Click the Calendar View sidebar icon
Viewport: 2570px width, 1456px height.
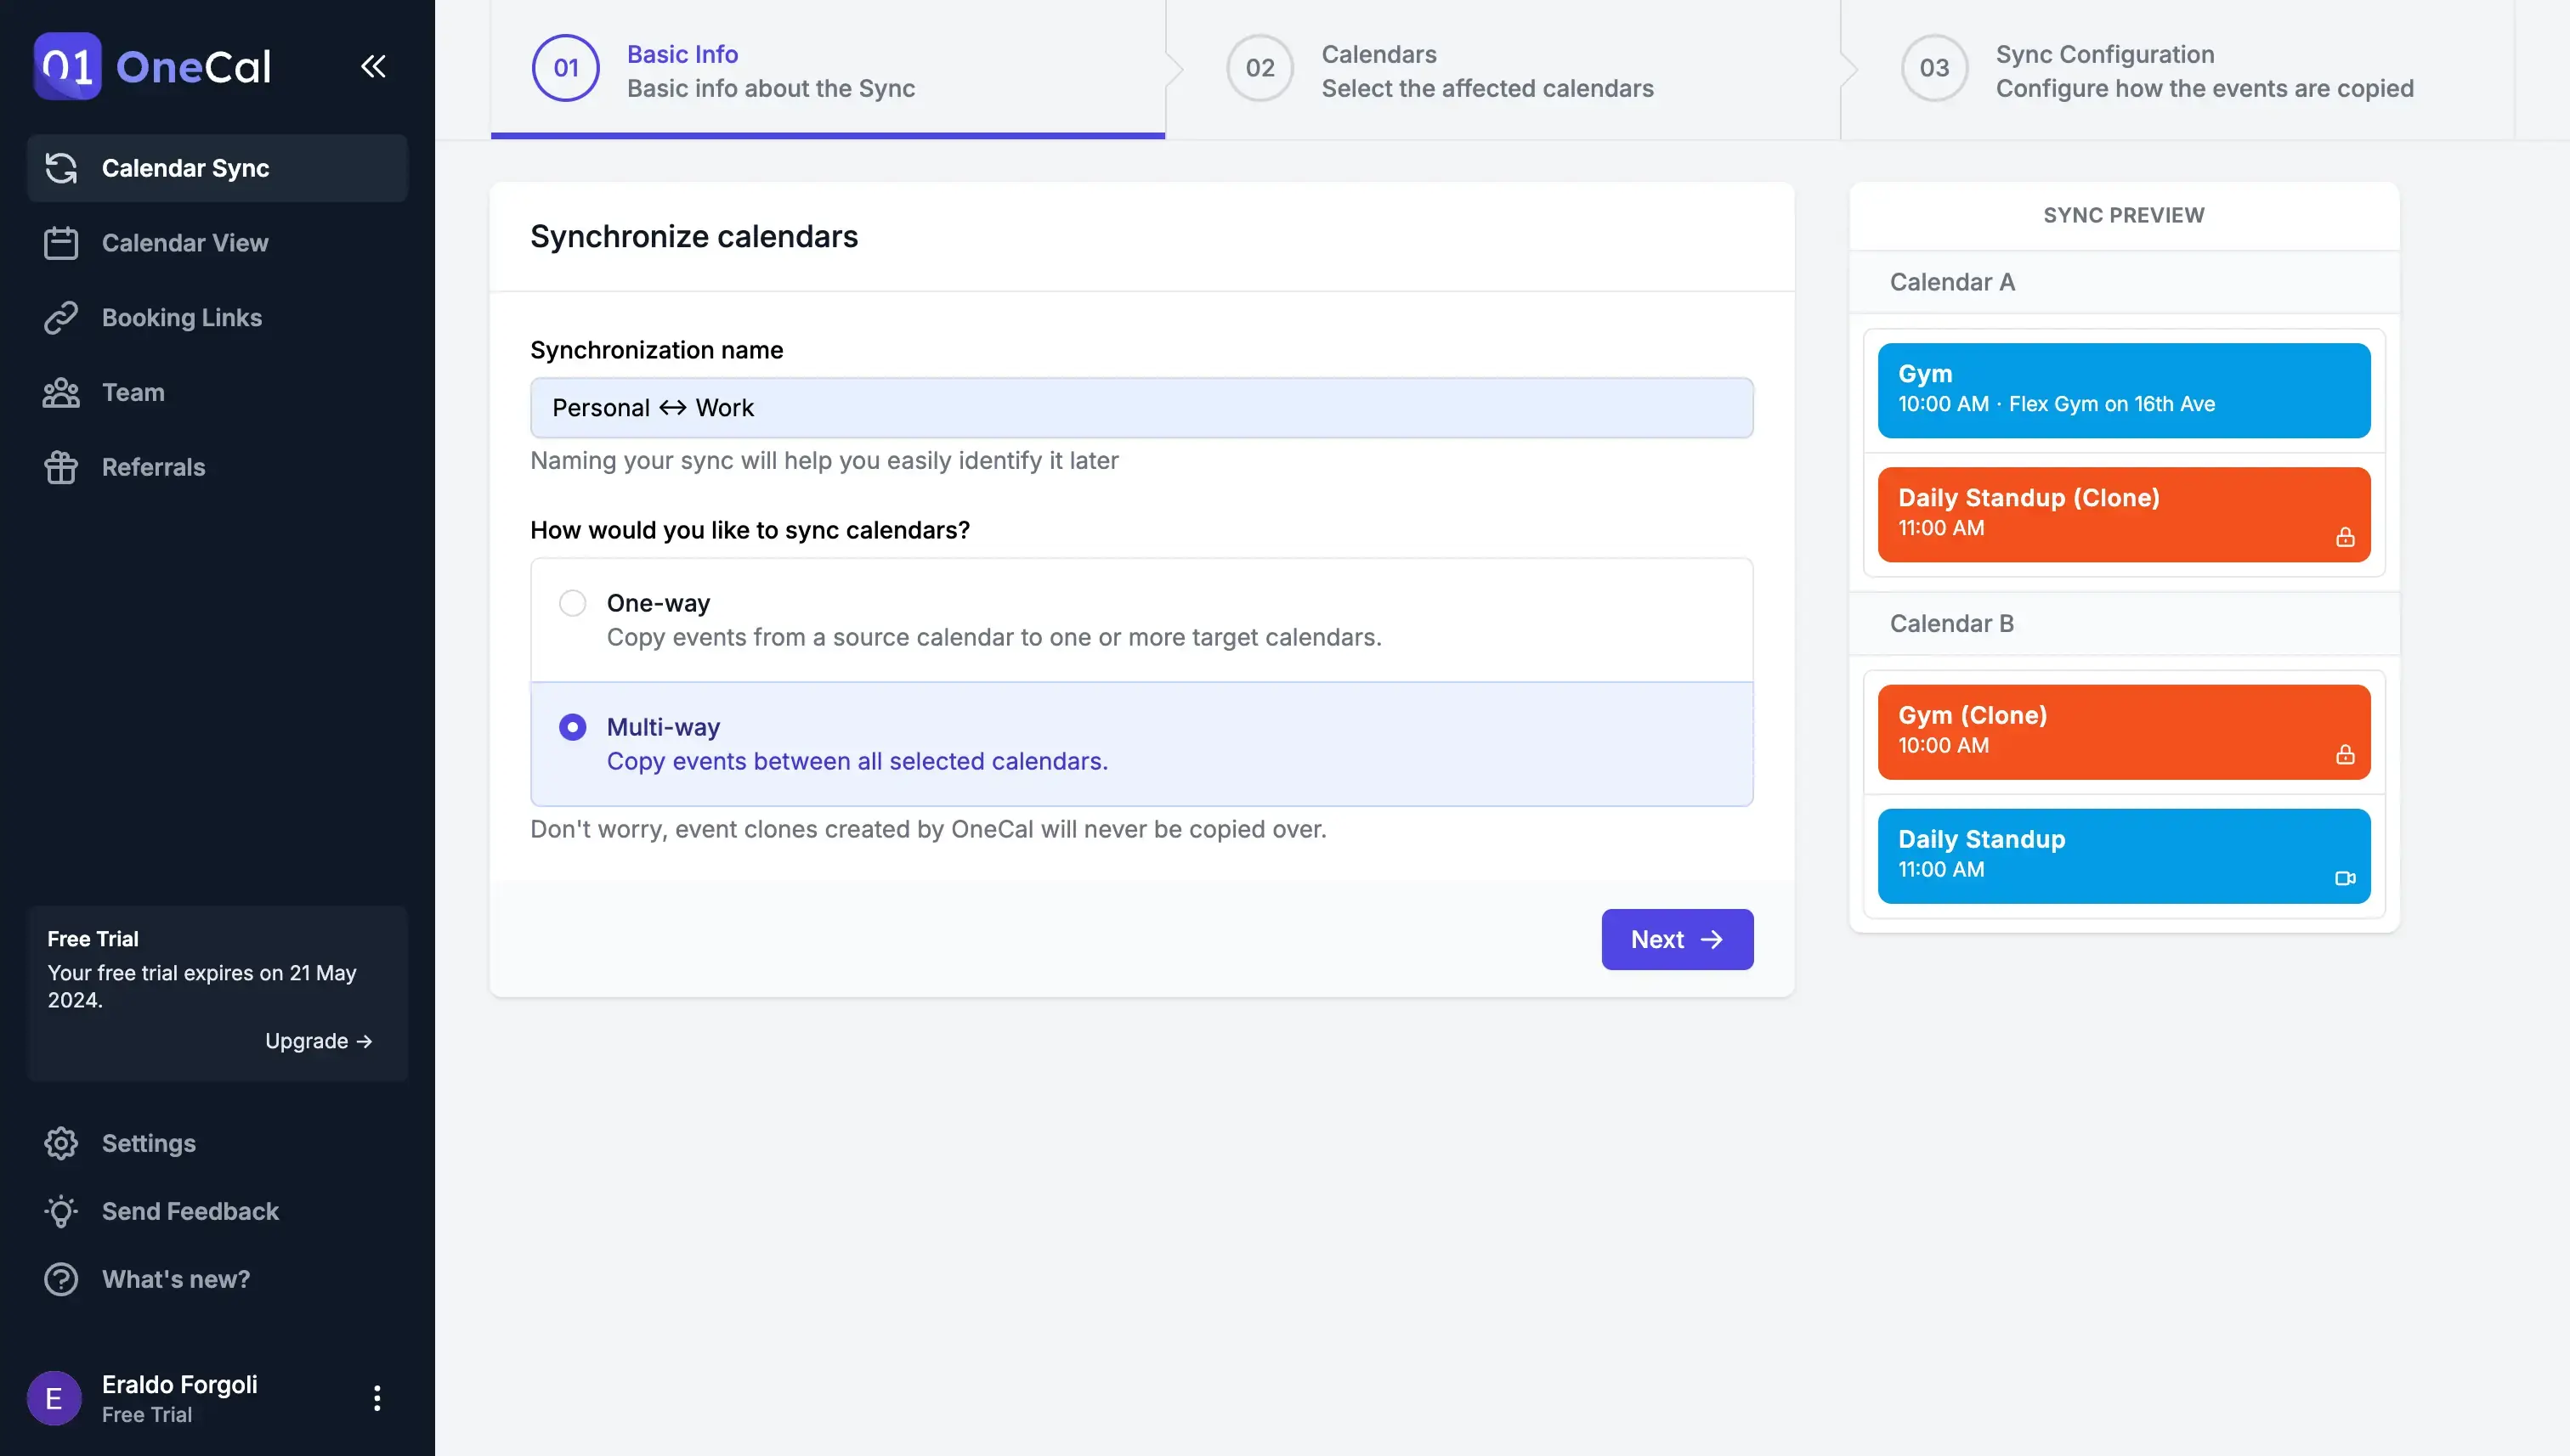(60, 242)
